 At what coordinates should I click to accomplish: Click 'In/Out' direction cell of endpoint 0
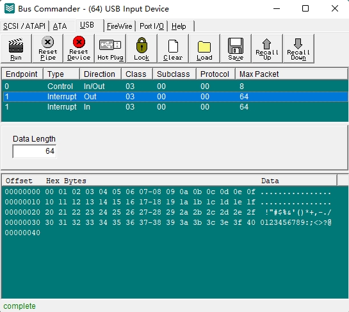[x=94, y=86]
